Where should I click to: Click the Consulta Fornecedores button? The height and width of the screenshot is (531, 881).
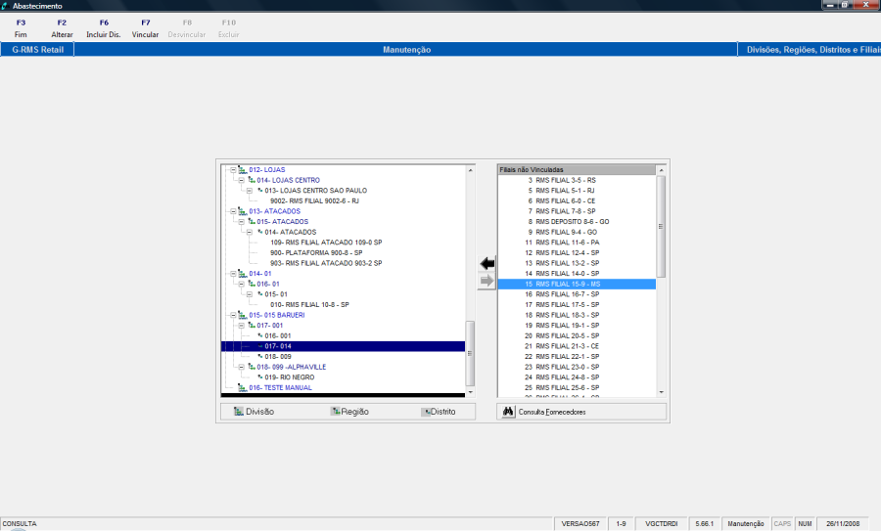[581, 412]
